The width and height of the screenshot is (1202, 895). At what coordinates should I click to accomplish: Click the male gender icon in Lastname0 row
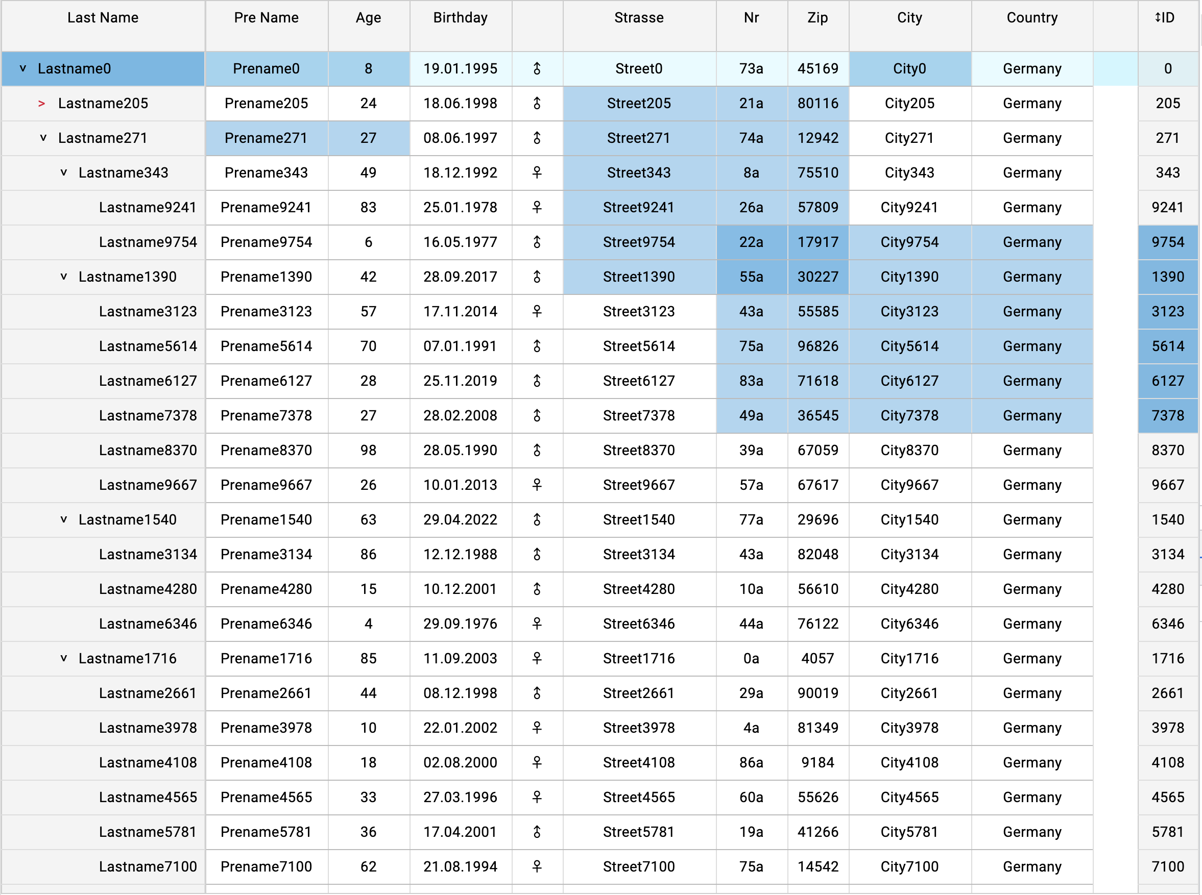(x=537, y=69)
